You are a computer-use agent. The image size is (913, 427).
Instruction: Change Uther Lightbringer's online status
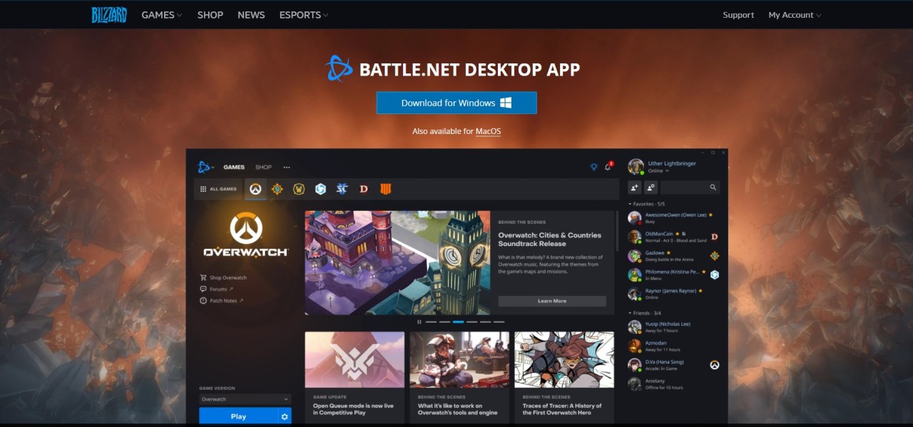click(660, 170)
